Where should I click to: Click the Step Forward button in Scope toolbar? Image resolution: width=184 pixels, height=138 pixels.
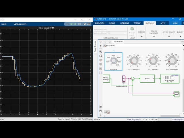[x=75, y=24]
